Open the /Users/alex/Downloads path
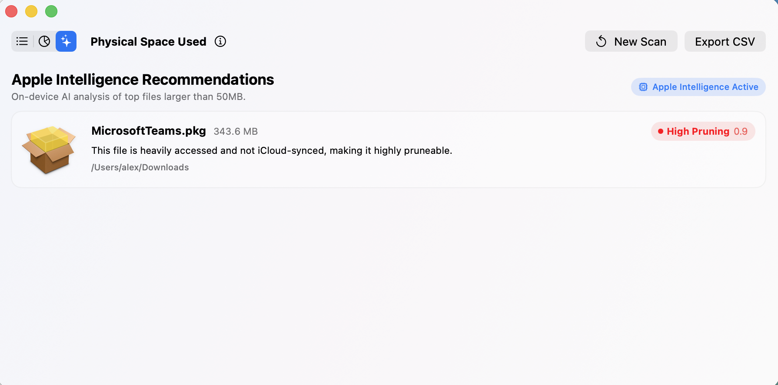This screenshot has width=778, height=385. 140,167
